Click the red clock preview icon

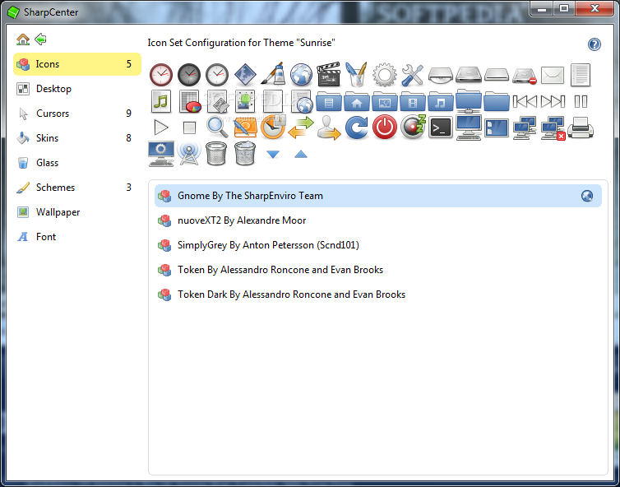coord(161,75)
